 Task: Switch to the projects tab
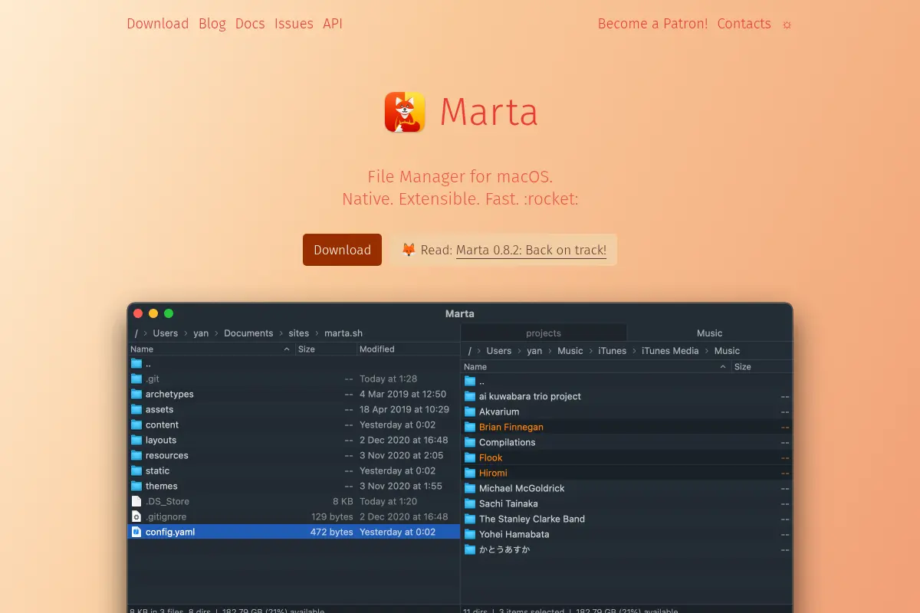pyautogui.click(x=544, y=333)
